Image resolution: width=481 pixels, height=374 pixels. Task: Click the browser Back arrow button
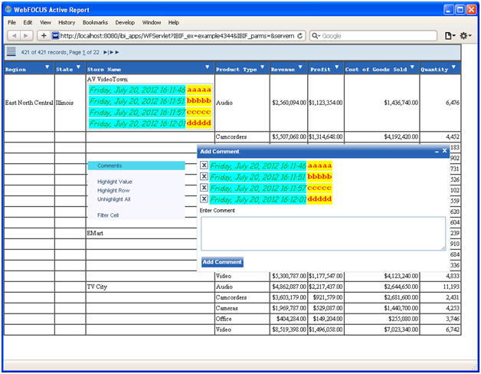[x=14, y=35]
